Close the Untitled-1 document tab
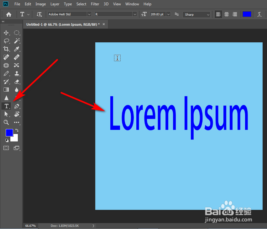Image resolution: width=267 pixels, height=229 pixels. point(104,24)
